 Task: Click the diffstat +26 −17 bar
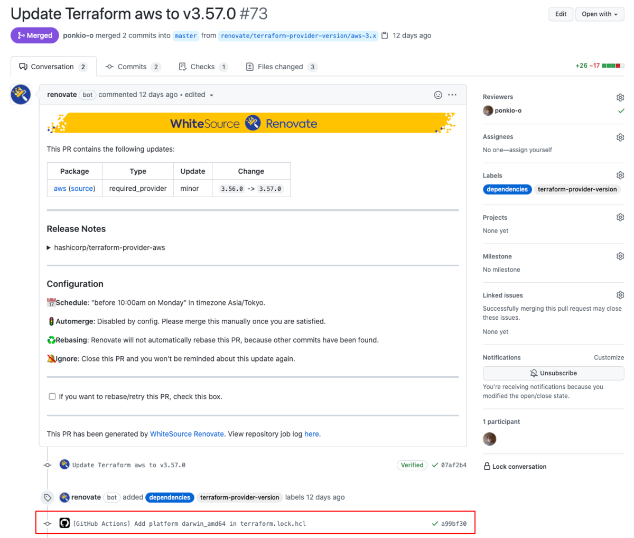pyautogui.click(x=600, y=66)
